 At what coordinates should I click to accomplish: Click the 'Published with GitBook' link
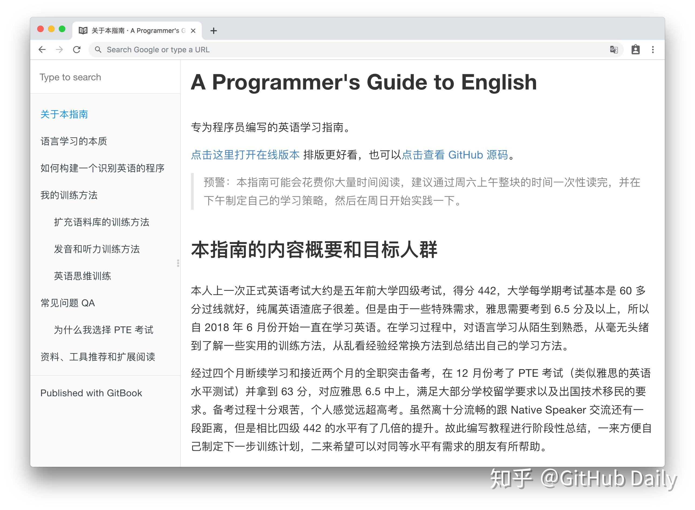point(91,393)
